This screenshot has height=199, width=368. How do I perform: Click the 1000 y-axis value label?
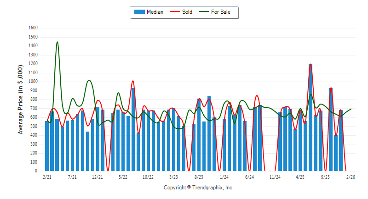pyautogui.click(x=33, y=82)
